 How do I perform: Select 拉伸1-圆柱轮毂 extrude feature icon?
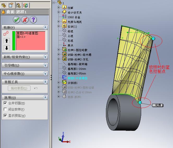(64, 49)
